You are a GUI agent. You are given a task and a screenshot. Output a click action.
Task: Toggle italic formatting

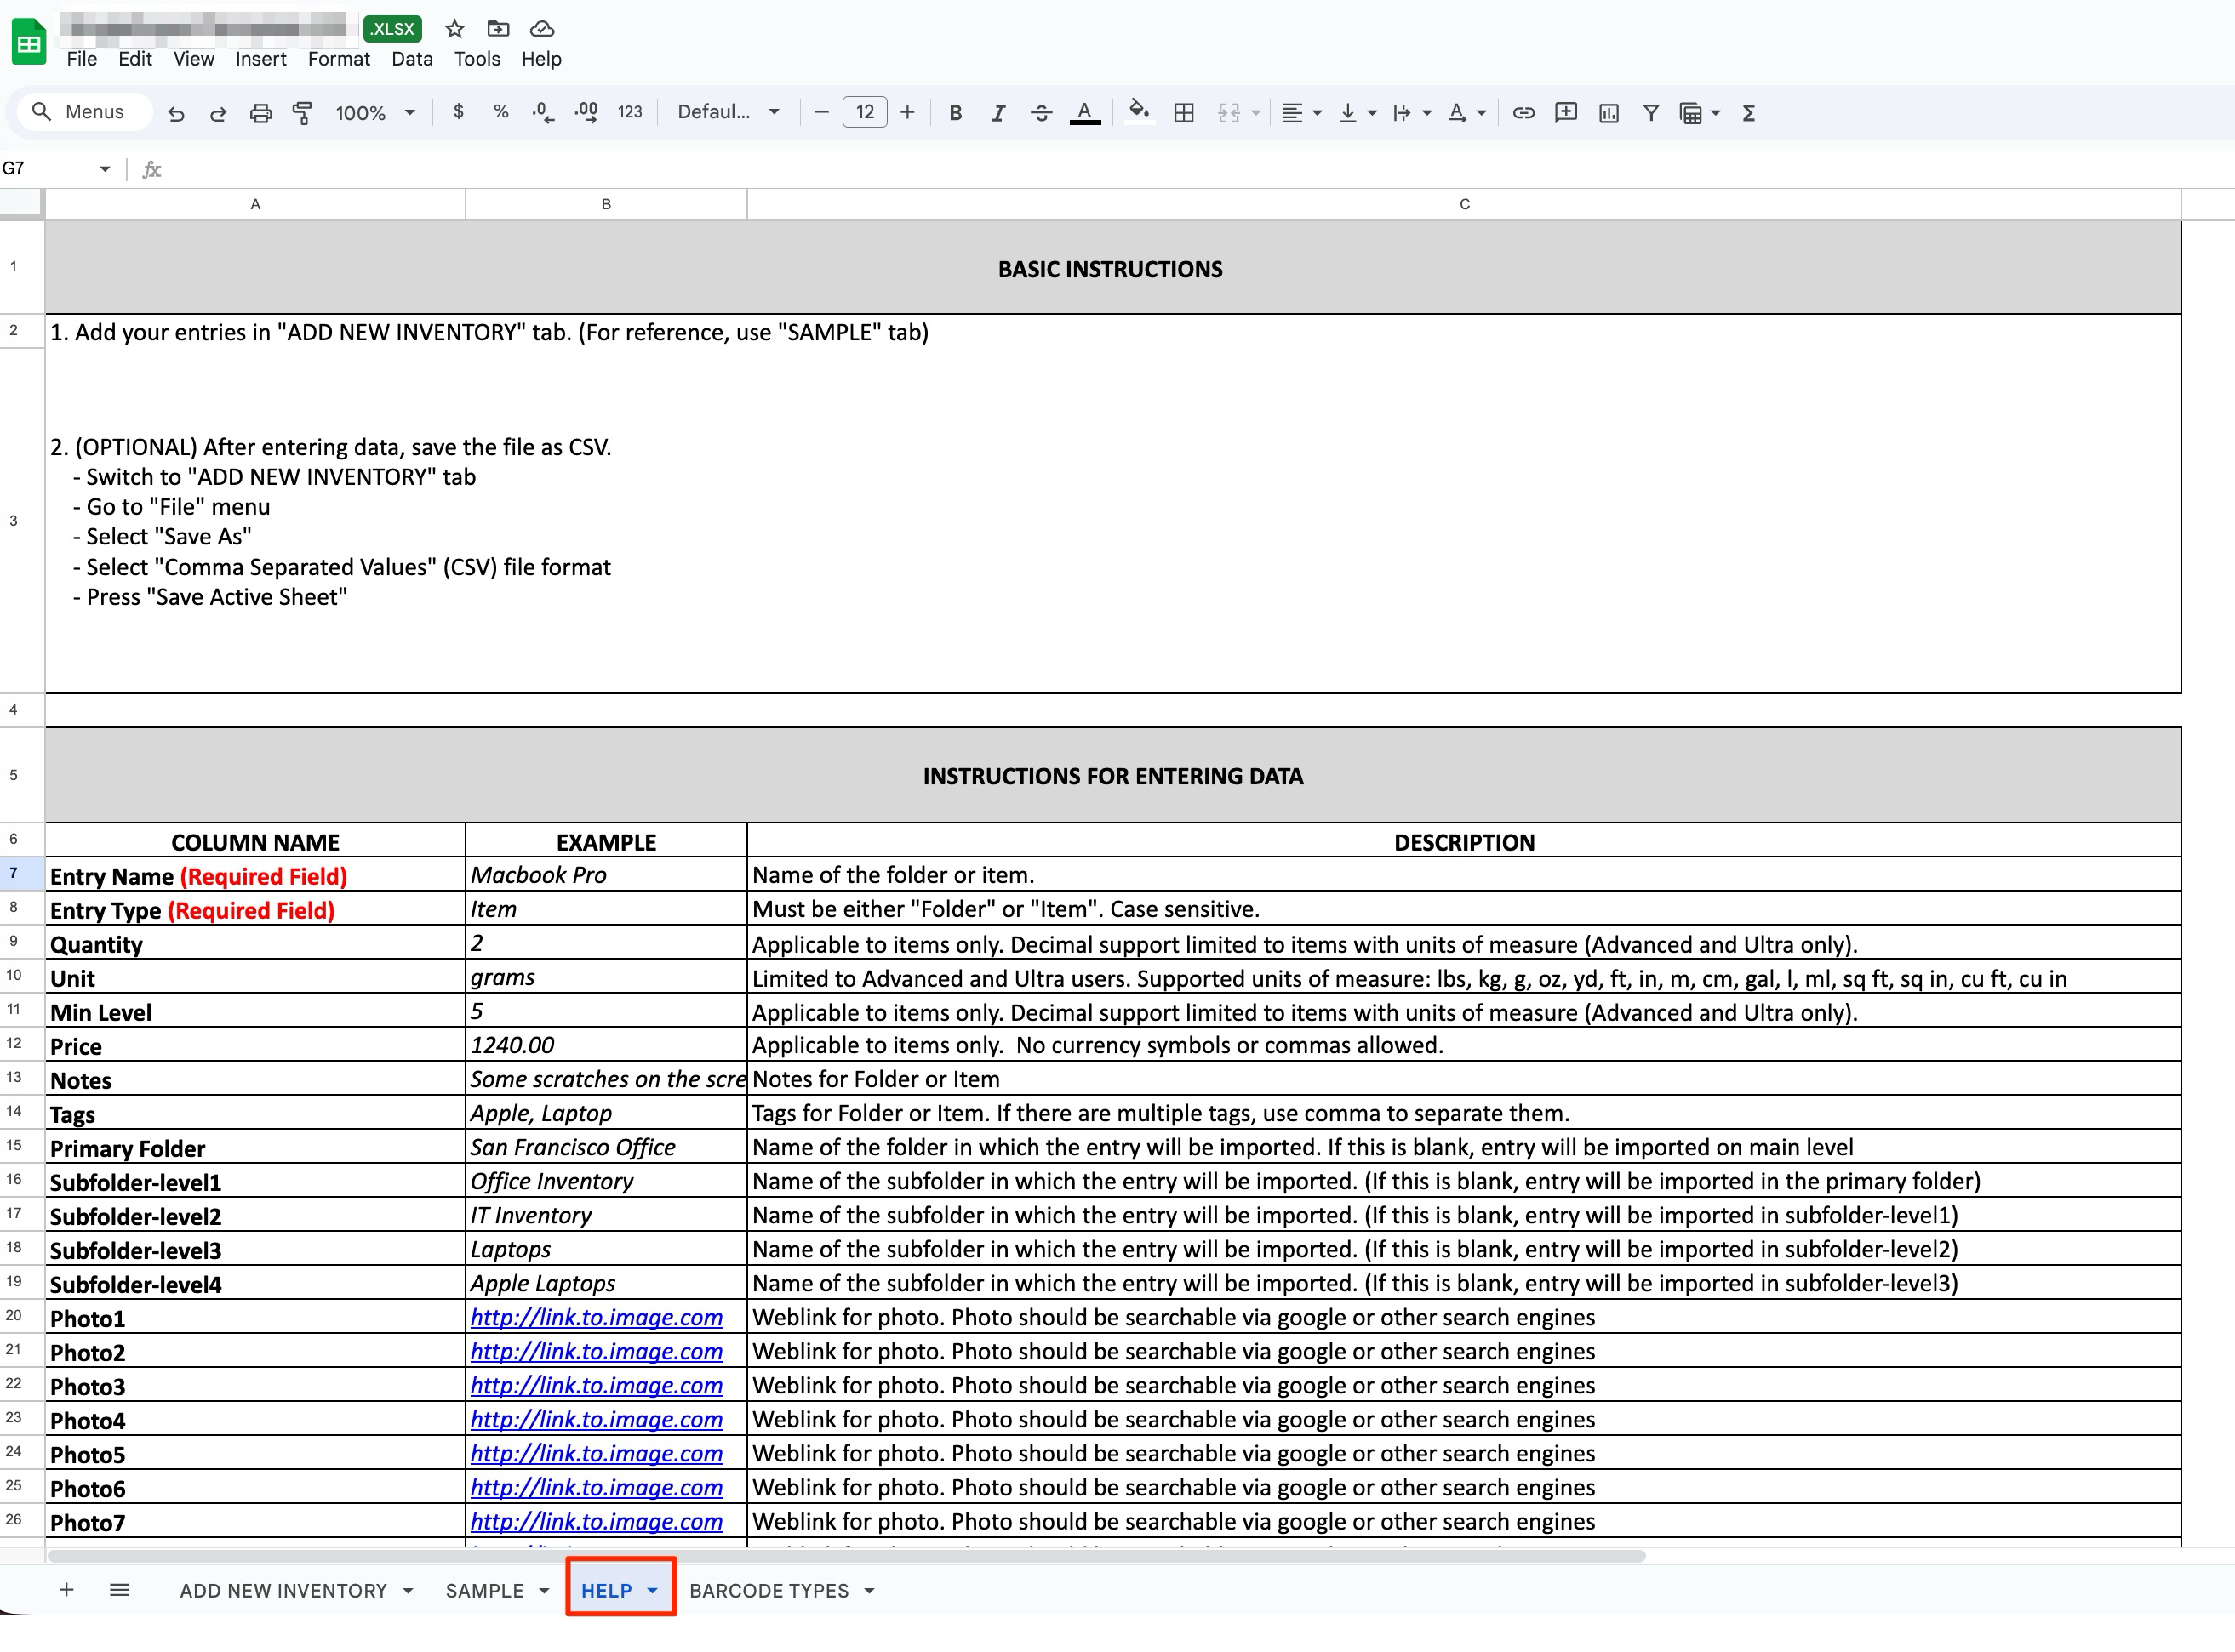[x=997, y=113]
